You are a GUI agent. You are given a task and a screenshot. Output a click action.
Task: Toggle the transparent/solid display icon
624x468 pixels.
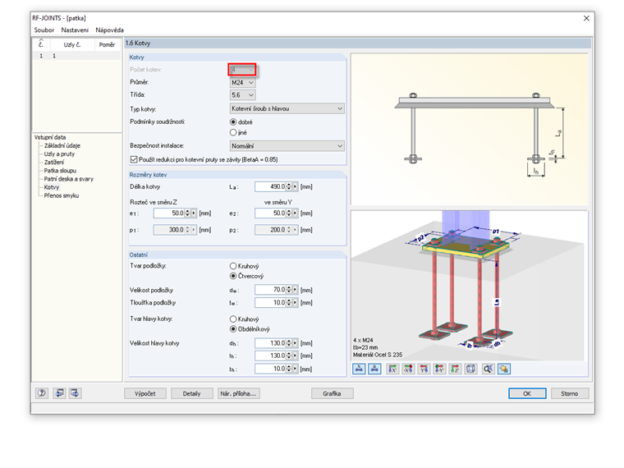pyautogui.click(x=504, y=369)
